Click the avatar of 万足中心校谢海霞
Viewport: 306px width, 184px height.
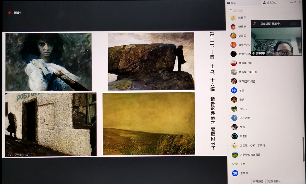tap(235, 155)
